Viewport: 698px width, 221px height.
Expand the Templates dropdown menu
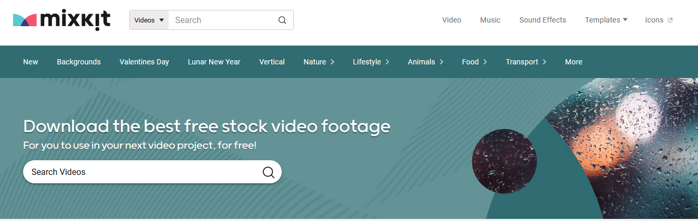606,20
